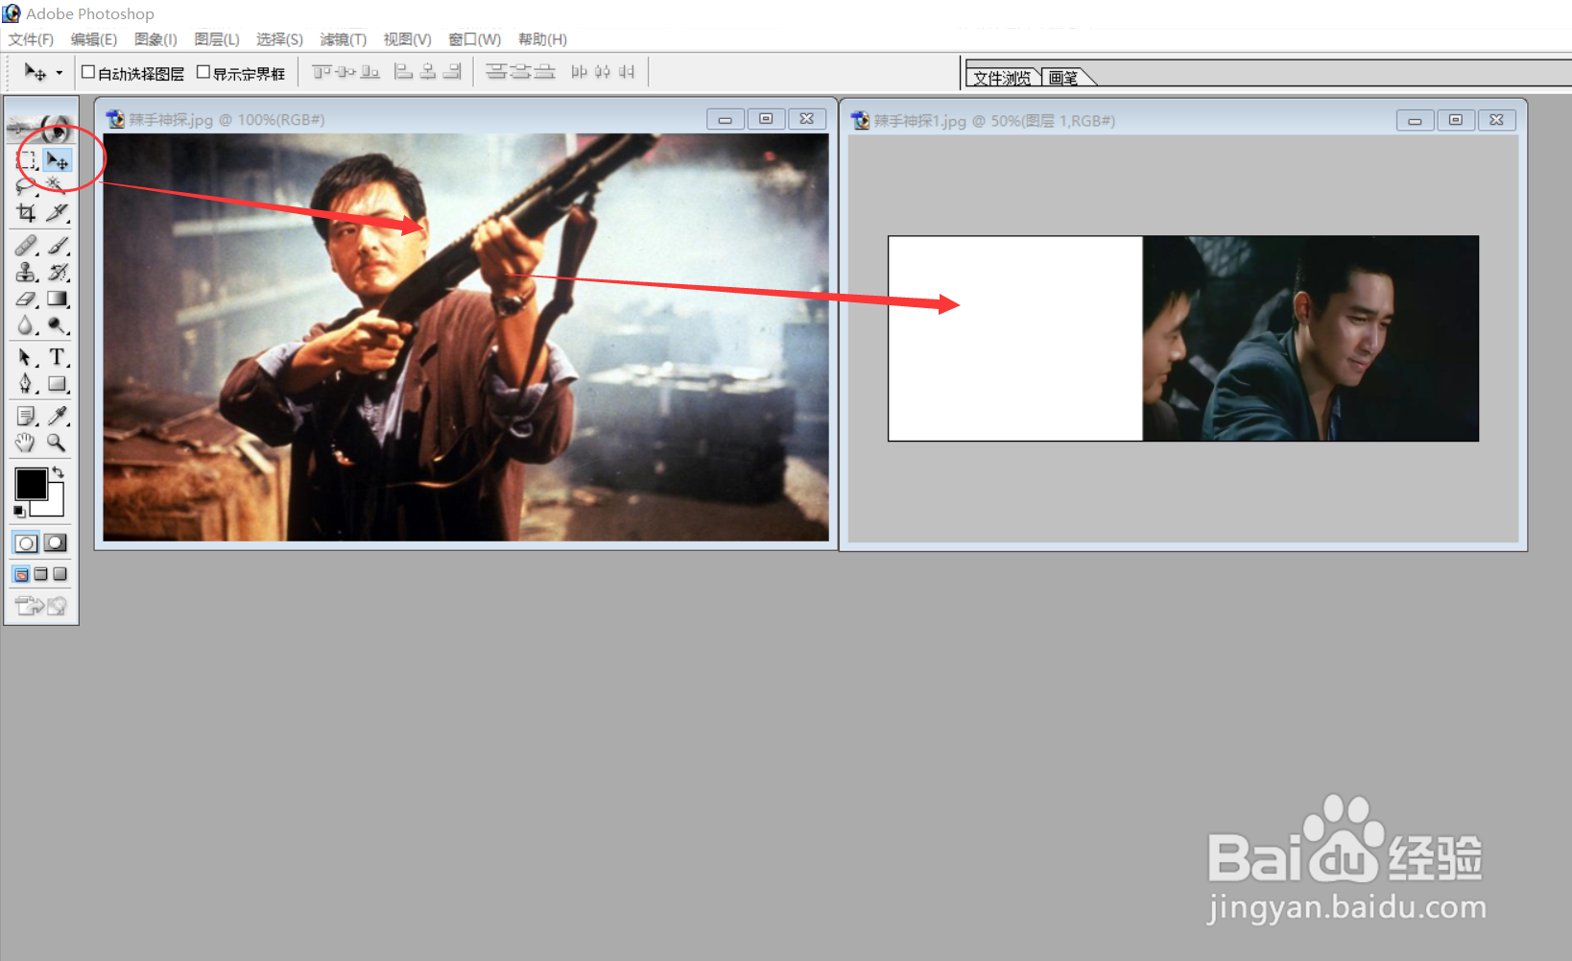Click Distribute left edges button
Screen dimensions: 1572x961
pyautogui.click(x=579, y=72)
